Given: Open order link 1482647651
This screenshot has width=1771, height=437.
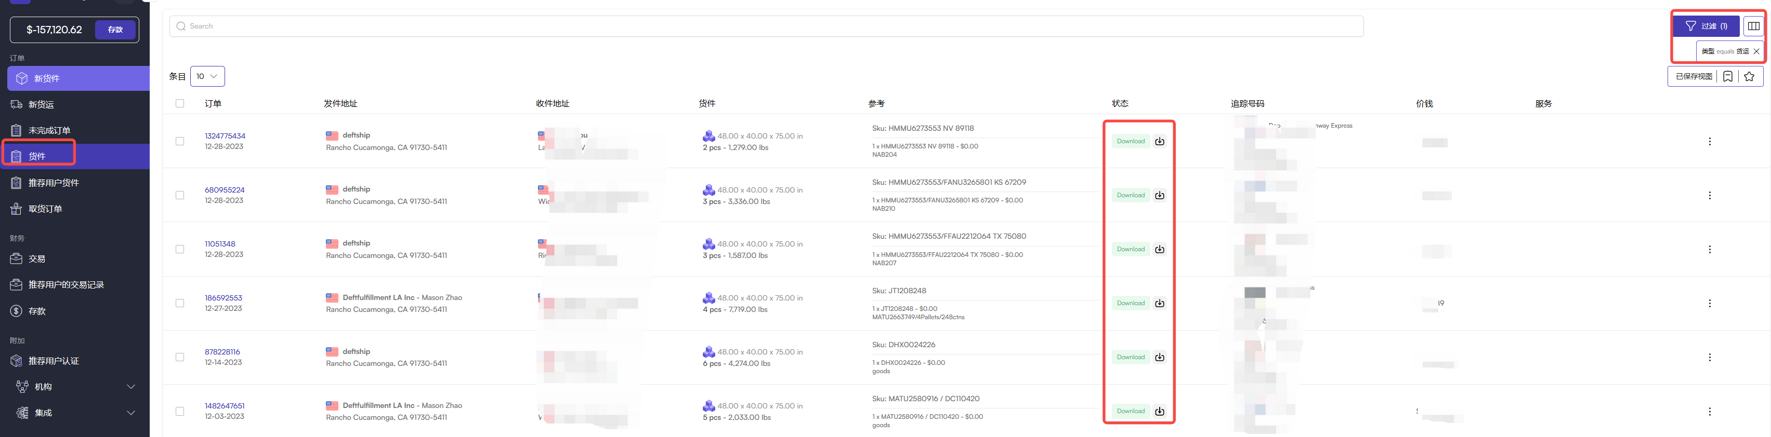Looking at the screenshot, I should 224,406.
